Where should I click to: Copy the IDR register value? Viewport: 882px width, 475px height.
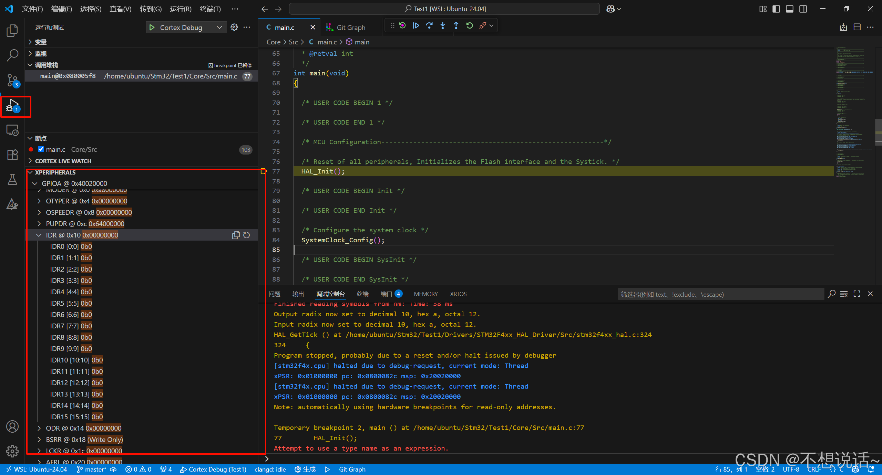coord(236,235)
